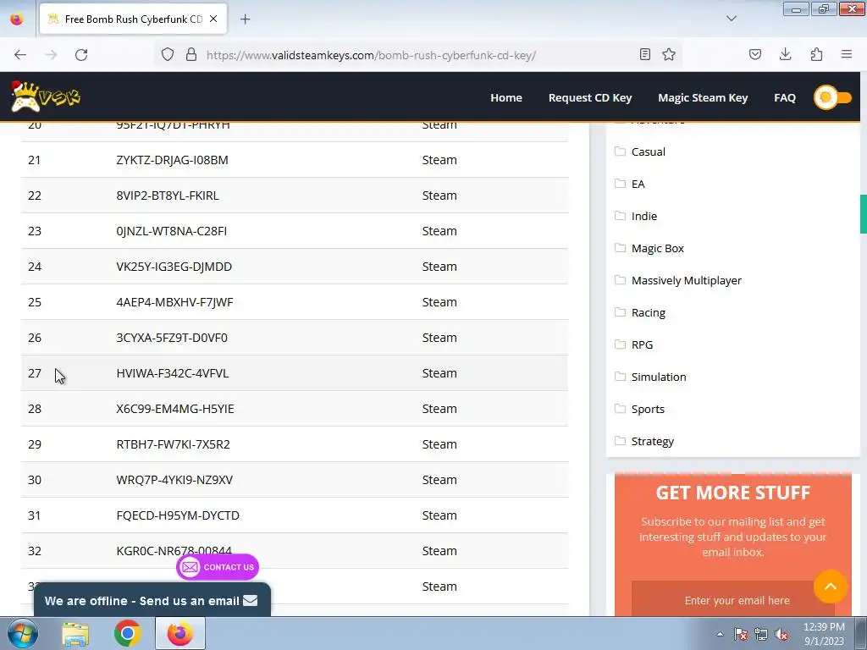The image size is (867, 650).
Task: Click the Steam cell in row 26
Action: [x=439, y=337]
